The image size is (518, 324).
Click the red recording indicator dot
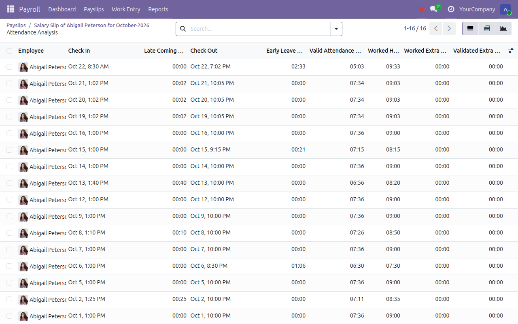(422, 9)
